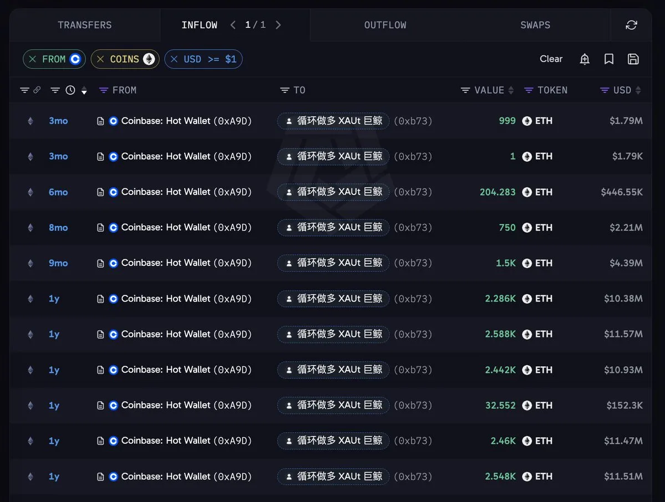Image resolution: width=665 pixels, height=502 pixels.
Task: Clear all filters
Action: (x=551, y=59)
